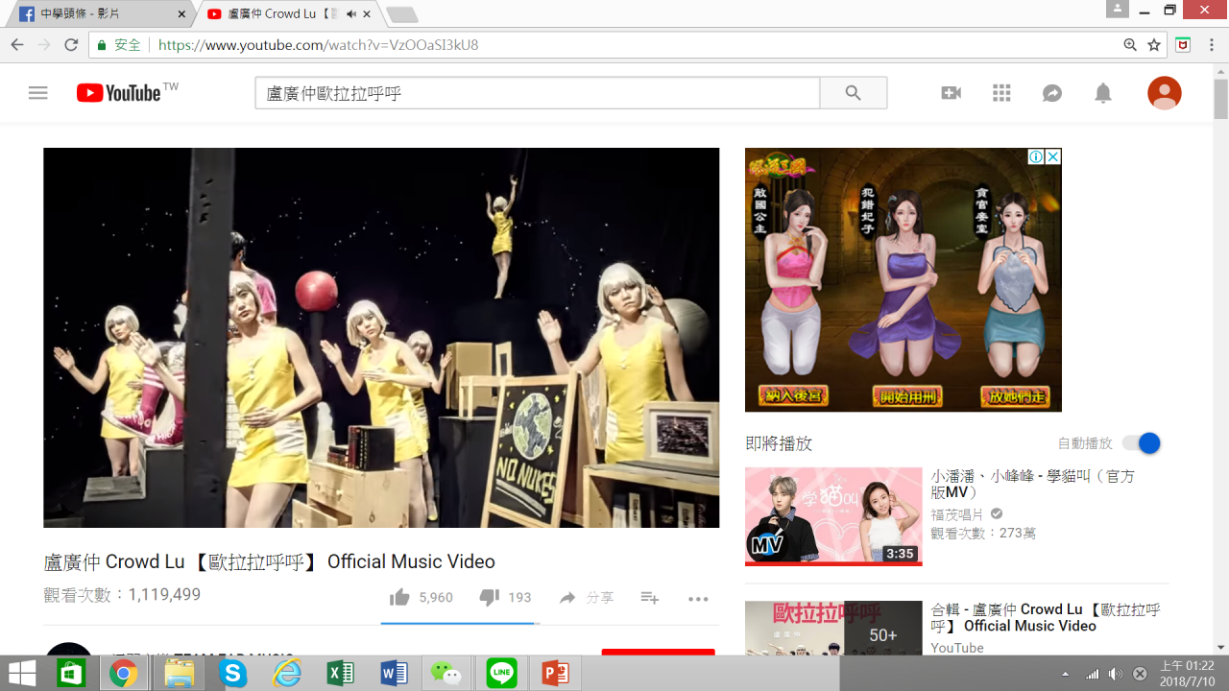Screen dimensions: 1229x691
Task: Click the scrollbar down arrow
Action: pyautogui.click(x=1220, y=648)
